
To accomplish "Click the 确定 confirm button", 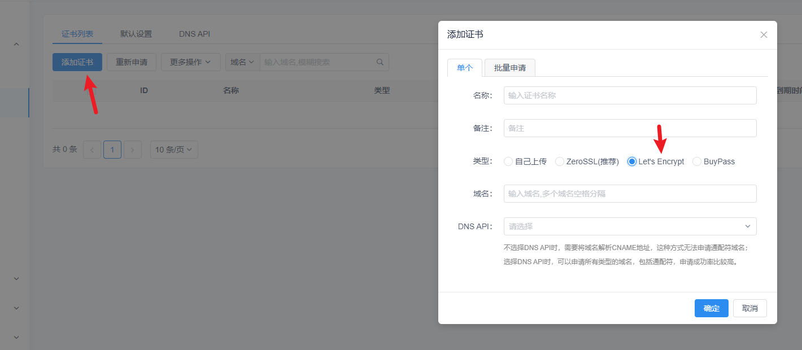I will click(x=711, y=308).
